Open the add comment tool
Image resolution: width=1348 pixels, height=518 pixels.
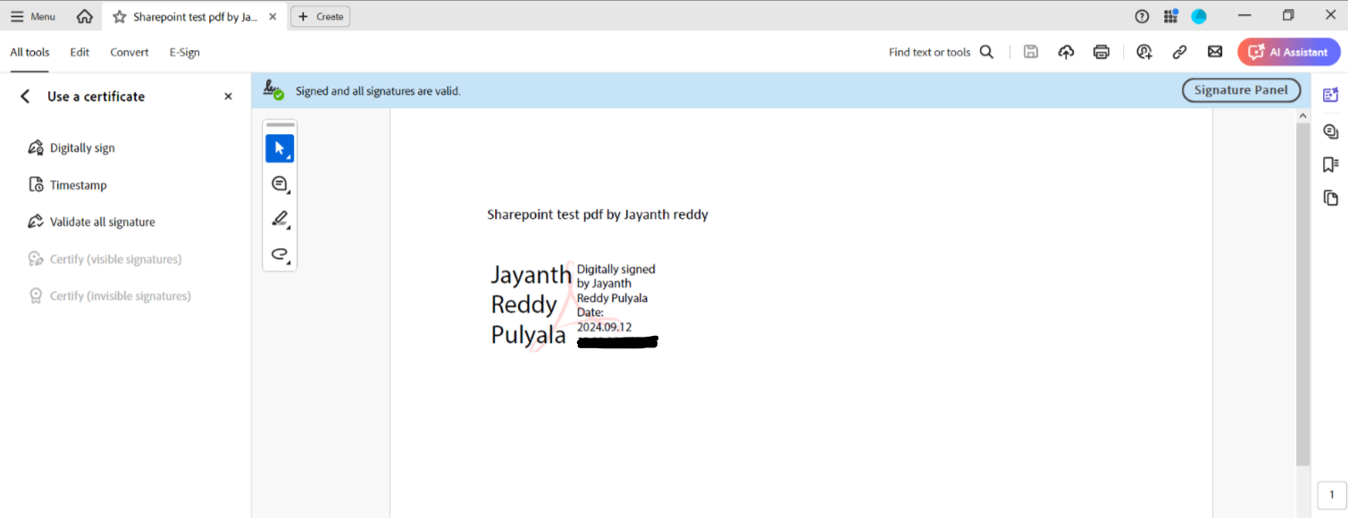tap(278, 183)
